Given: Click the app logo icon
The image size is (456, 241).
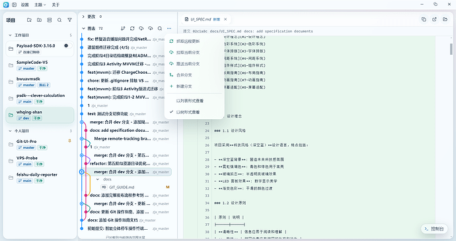Looking at the screenshot, I should pyautogui.click(x=6, y=5).
